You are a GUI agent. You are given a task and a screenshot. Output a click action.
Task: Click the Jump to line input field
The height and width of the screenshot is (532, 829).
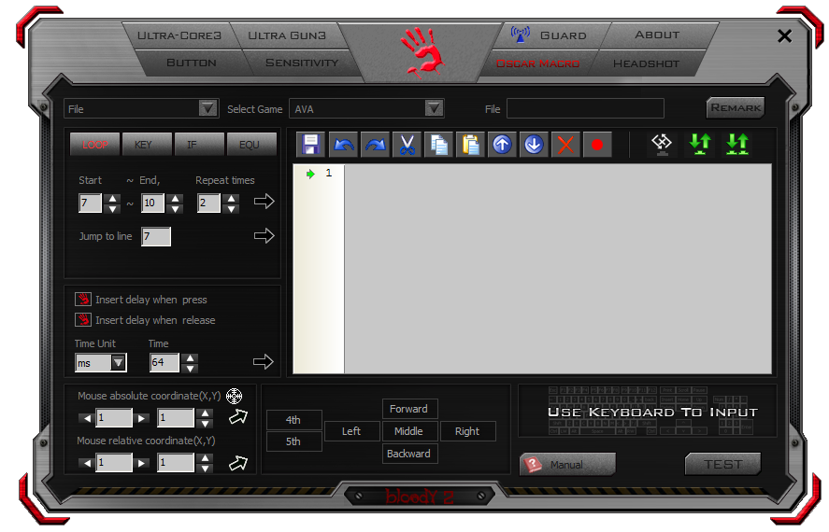click(x=156, y=236)
